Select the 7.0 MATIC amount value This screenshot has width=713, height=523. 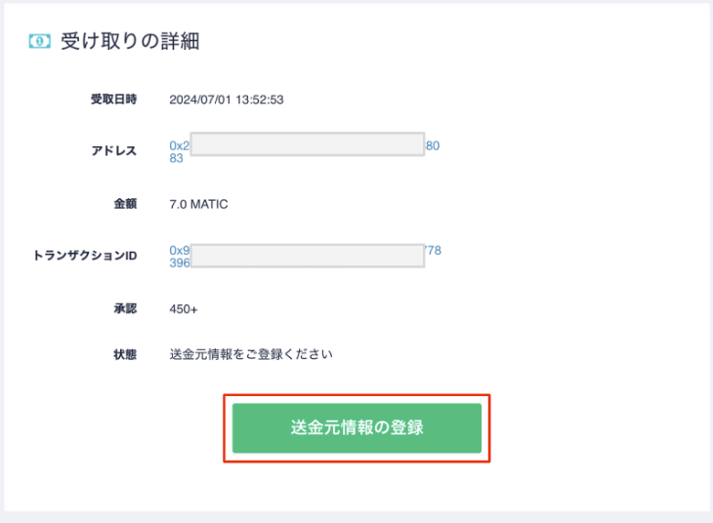coord(198,204)
